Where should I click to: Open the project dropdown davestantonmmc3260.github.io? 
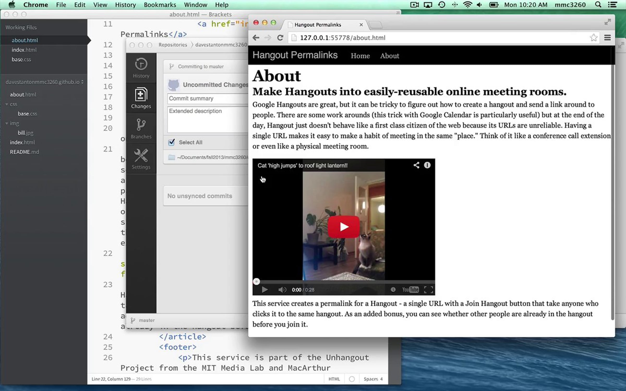45,82
